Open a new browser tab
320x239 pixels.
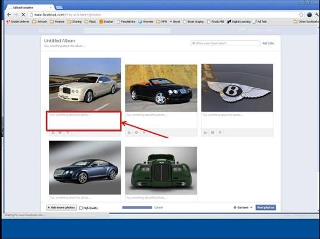(59, 7)
